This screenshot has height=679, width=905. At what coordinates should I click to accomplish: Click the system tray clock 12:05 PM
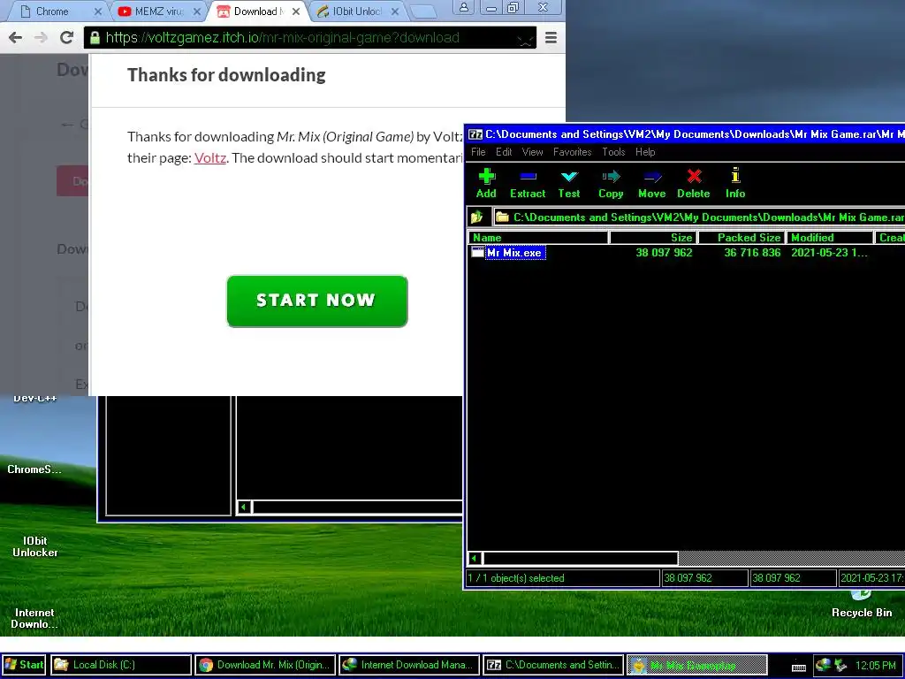pos(876,665)
